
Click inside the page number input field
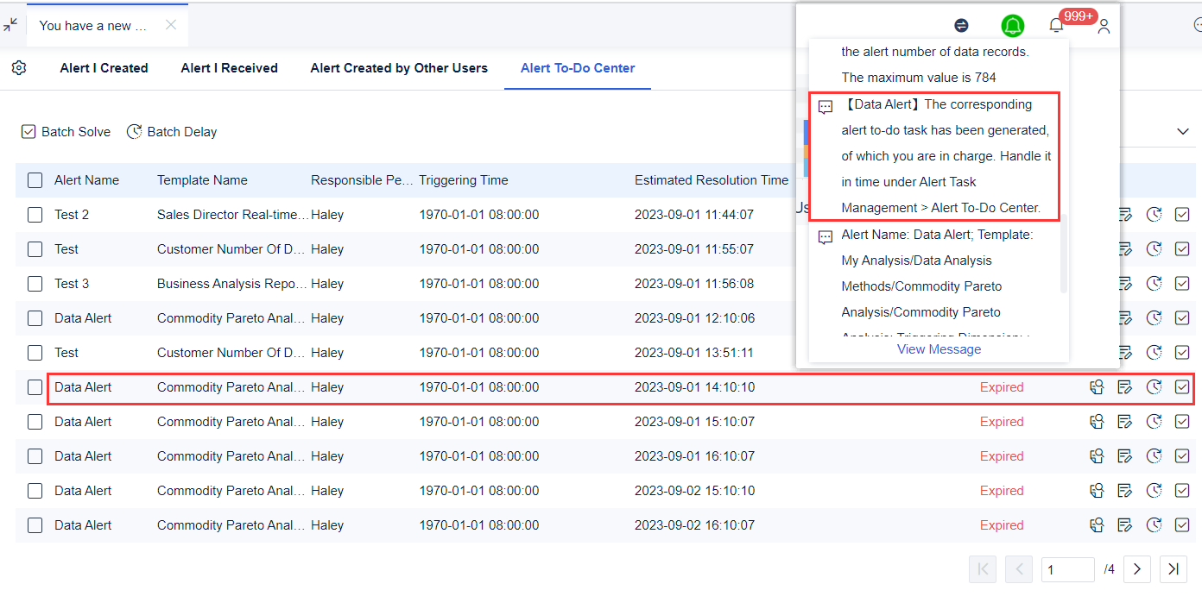[x=1067, y=569]
